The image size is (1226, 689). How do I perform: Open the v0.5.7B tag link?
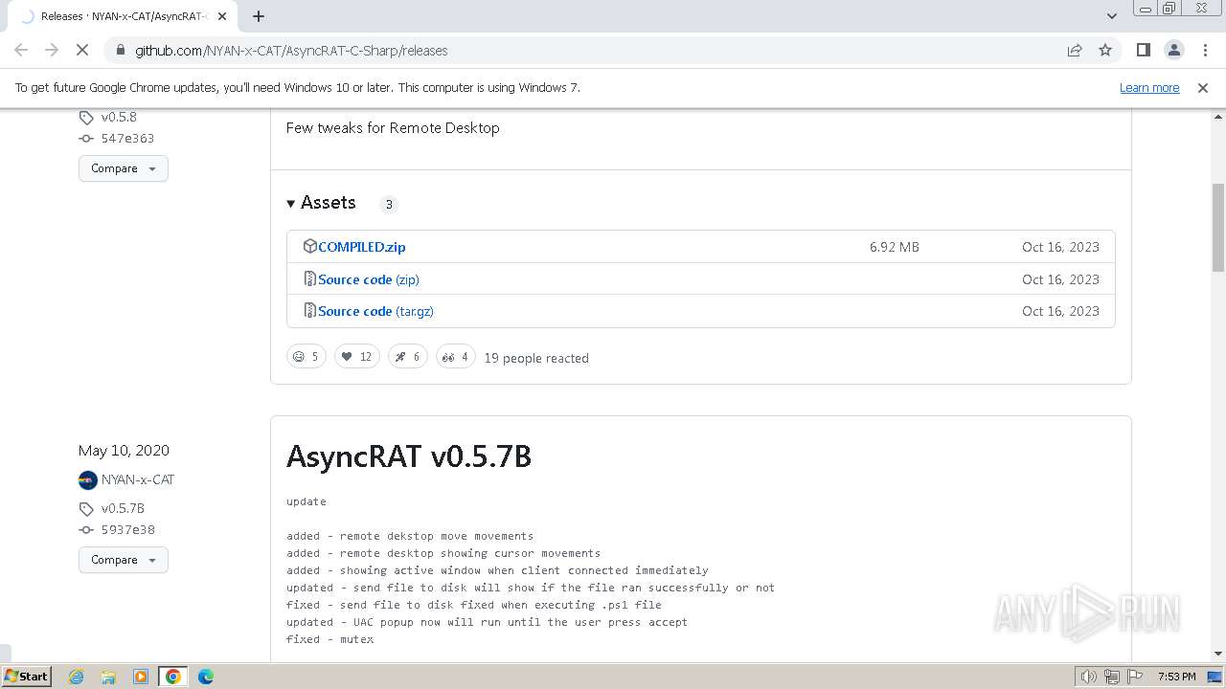(x=123, y=509)
